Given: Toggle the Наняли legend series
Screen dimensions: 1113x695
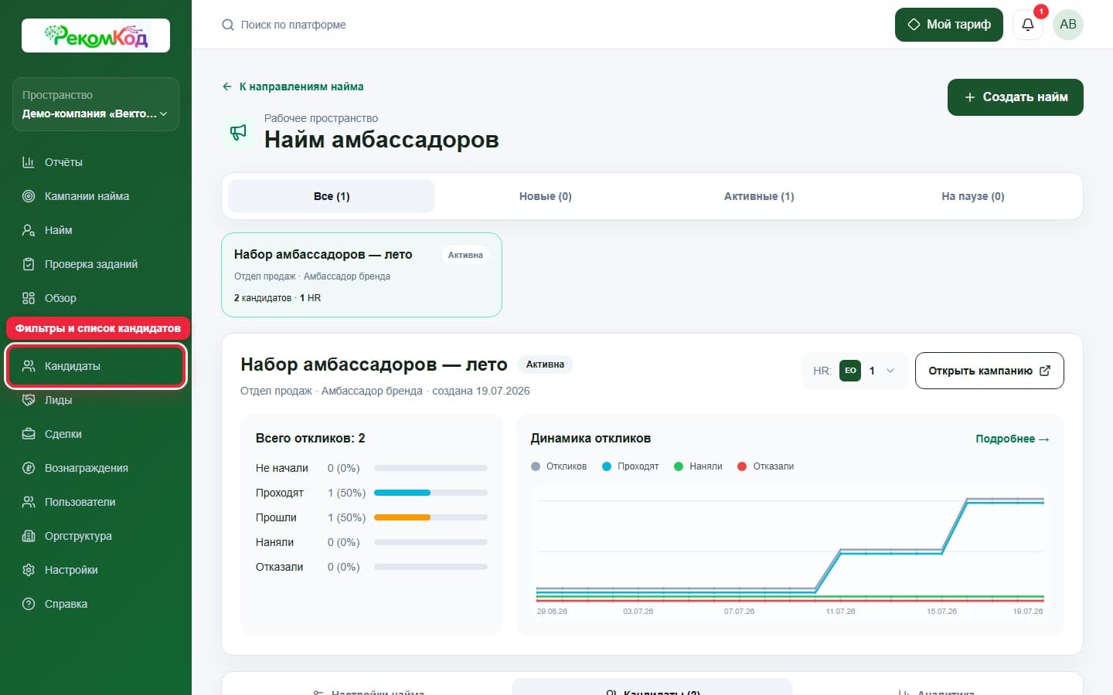Looking at the screenshot, I should 698,466.
